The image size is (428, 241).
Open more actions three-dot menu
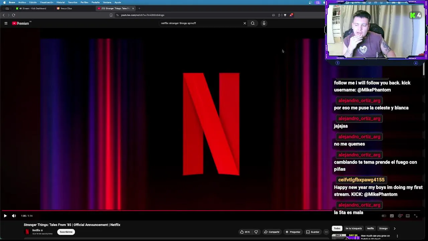[x=326, y=232]
